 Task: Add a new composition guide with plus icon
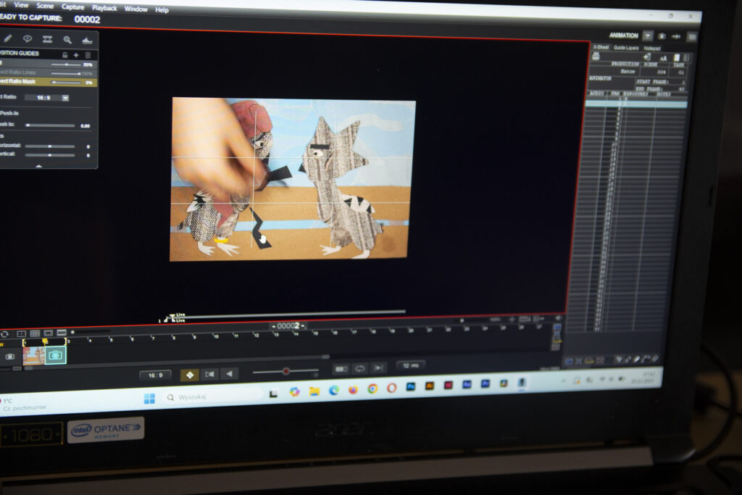click(76, 54)
